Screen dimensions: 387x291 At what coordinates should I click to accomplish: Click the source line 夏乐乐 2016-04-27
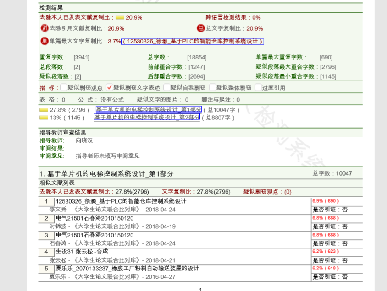click(112, 277)
